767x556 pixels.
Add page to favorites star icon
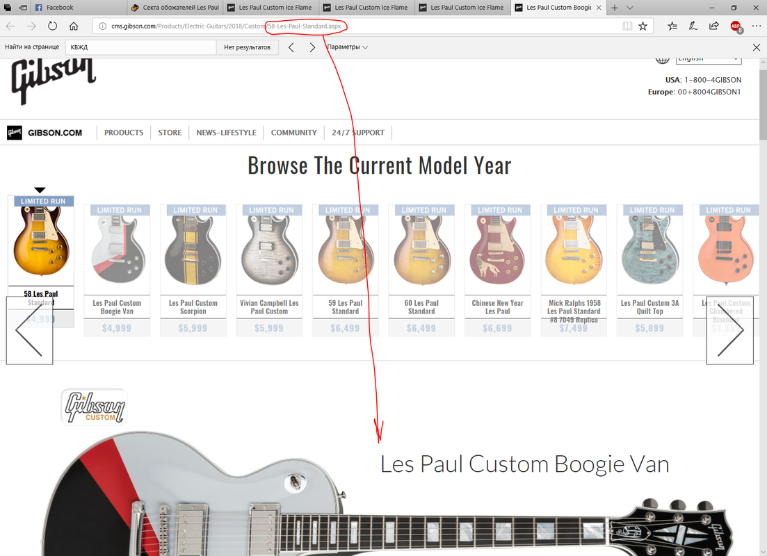(x=643, y=26)
